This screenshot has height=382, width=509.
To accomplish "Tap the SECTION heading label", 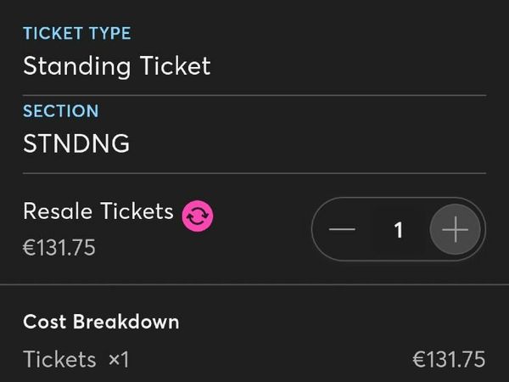I will 61,111.
